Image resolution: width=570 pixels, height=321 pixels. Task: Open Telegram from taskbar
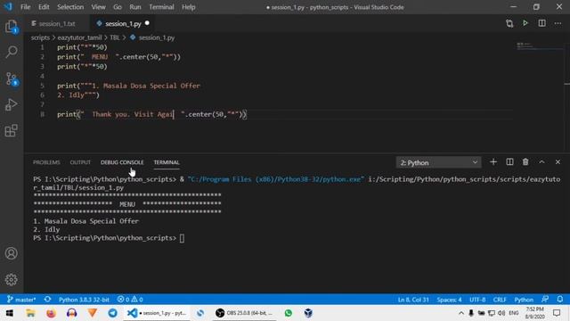[113, 313]
